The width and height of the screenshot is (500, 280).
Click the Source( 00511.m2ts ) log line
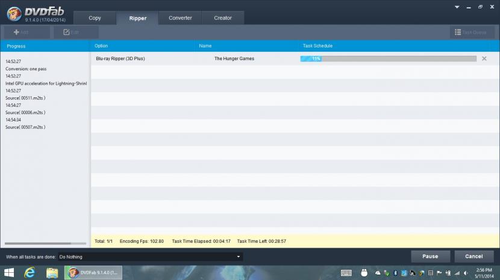[25, 98]
